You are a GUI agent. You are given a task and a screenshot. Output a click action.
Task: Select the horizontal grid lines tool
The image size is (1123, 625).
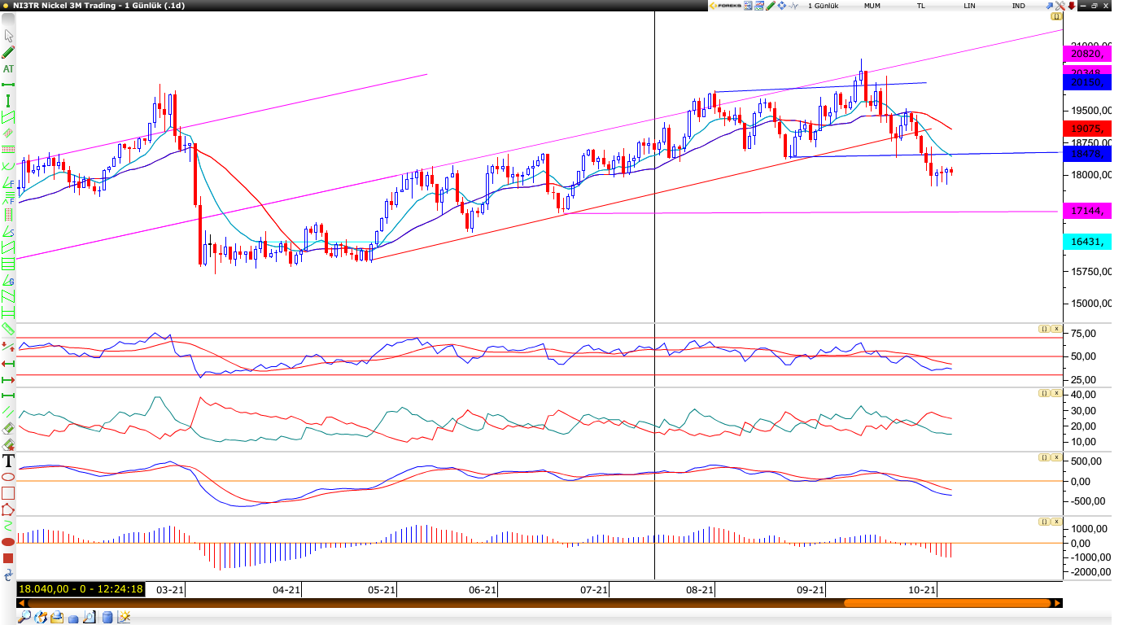coord(9,264)
